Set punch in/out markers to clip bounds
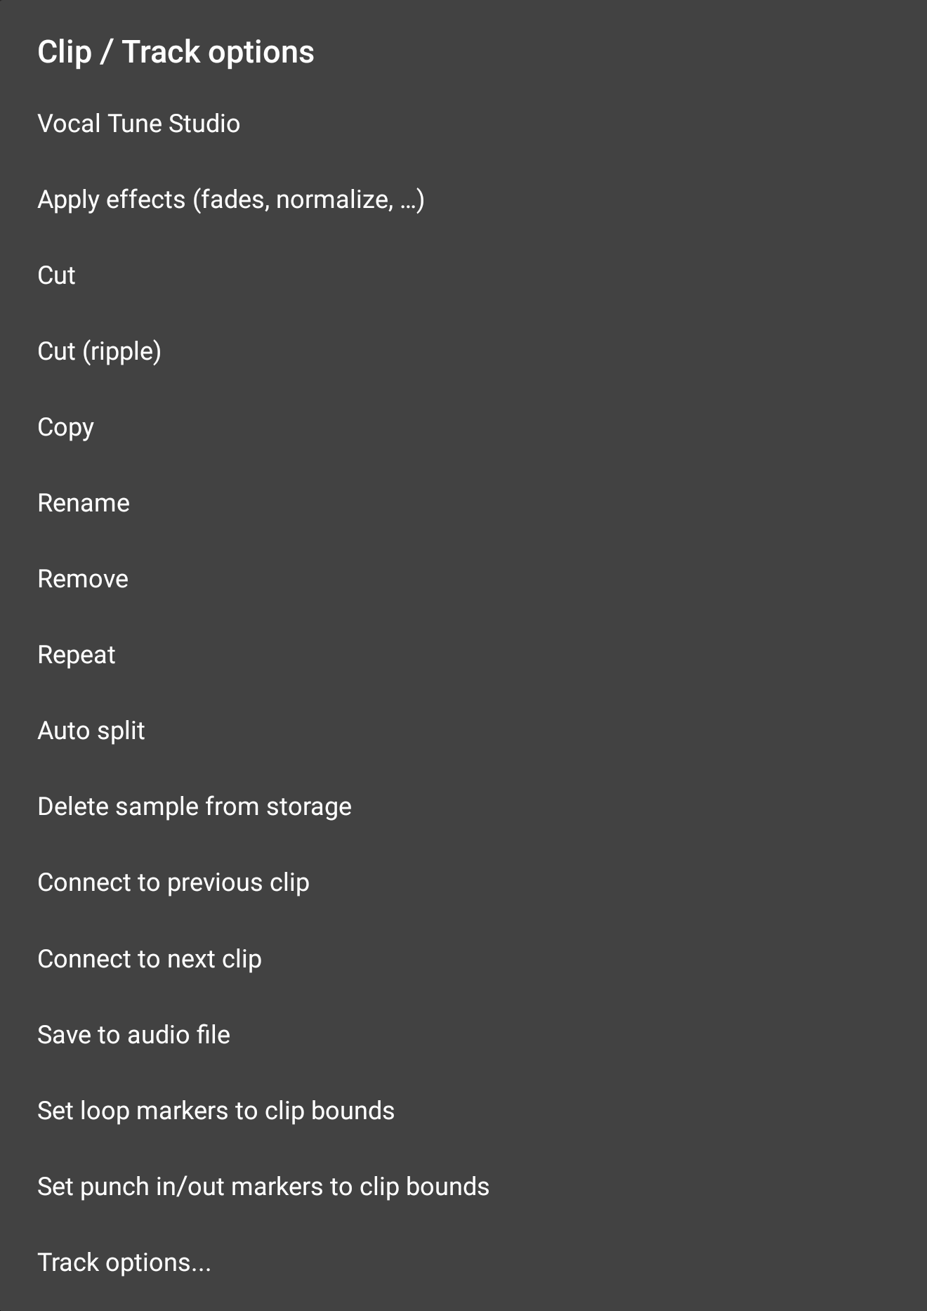The width and height of the screenshot is (927, 1311). (263, 1187)
